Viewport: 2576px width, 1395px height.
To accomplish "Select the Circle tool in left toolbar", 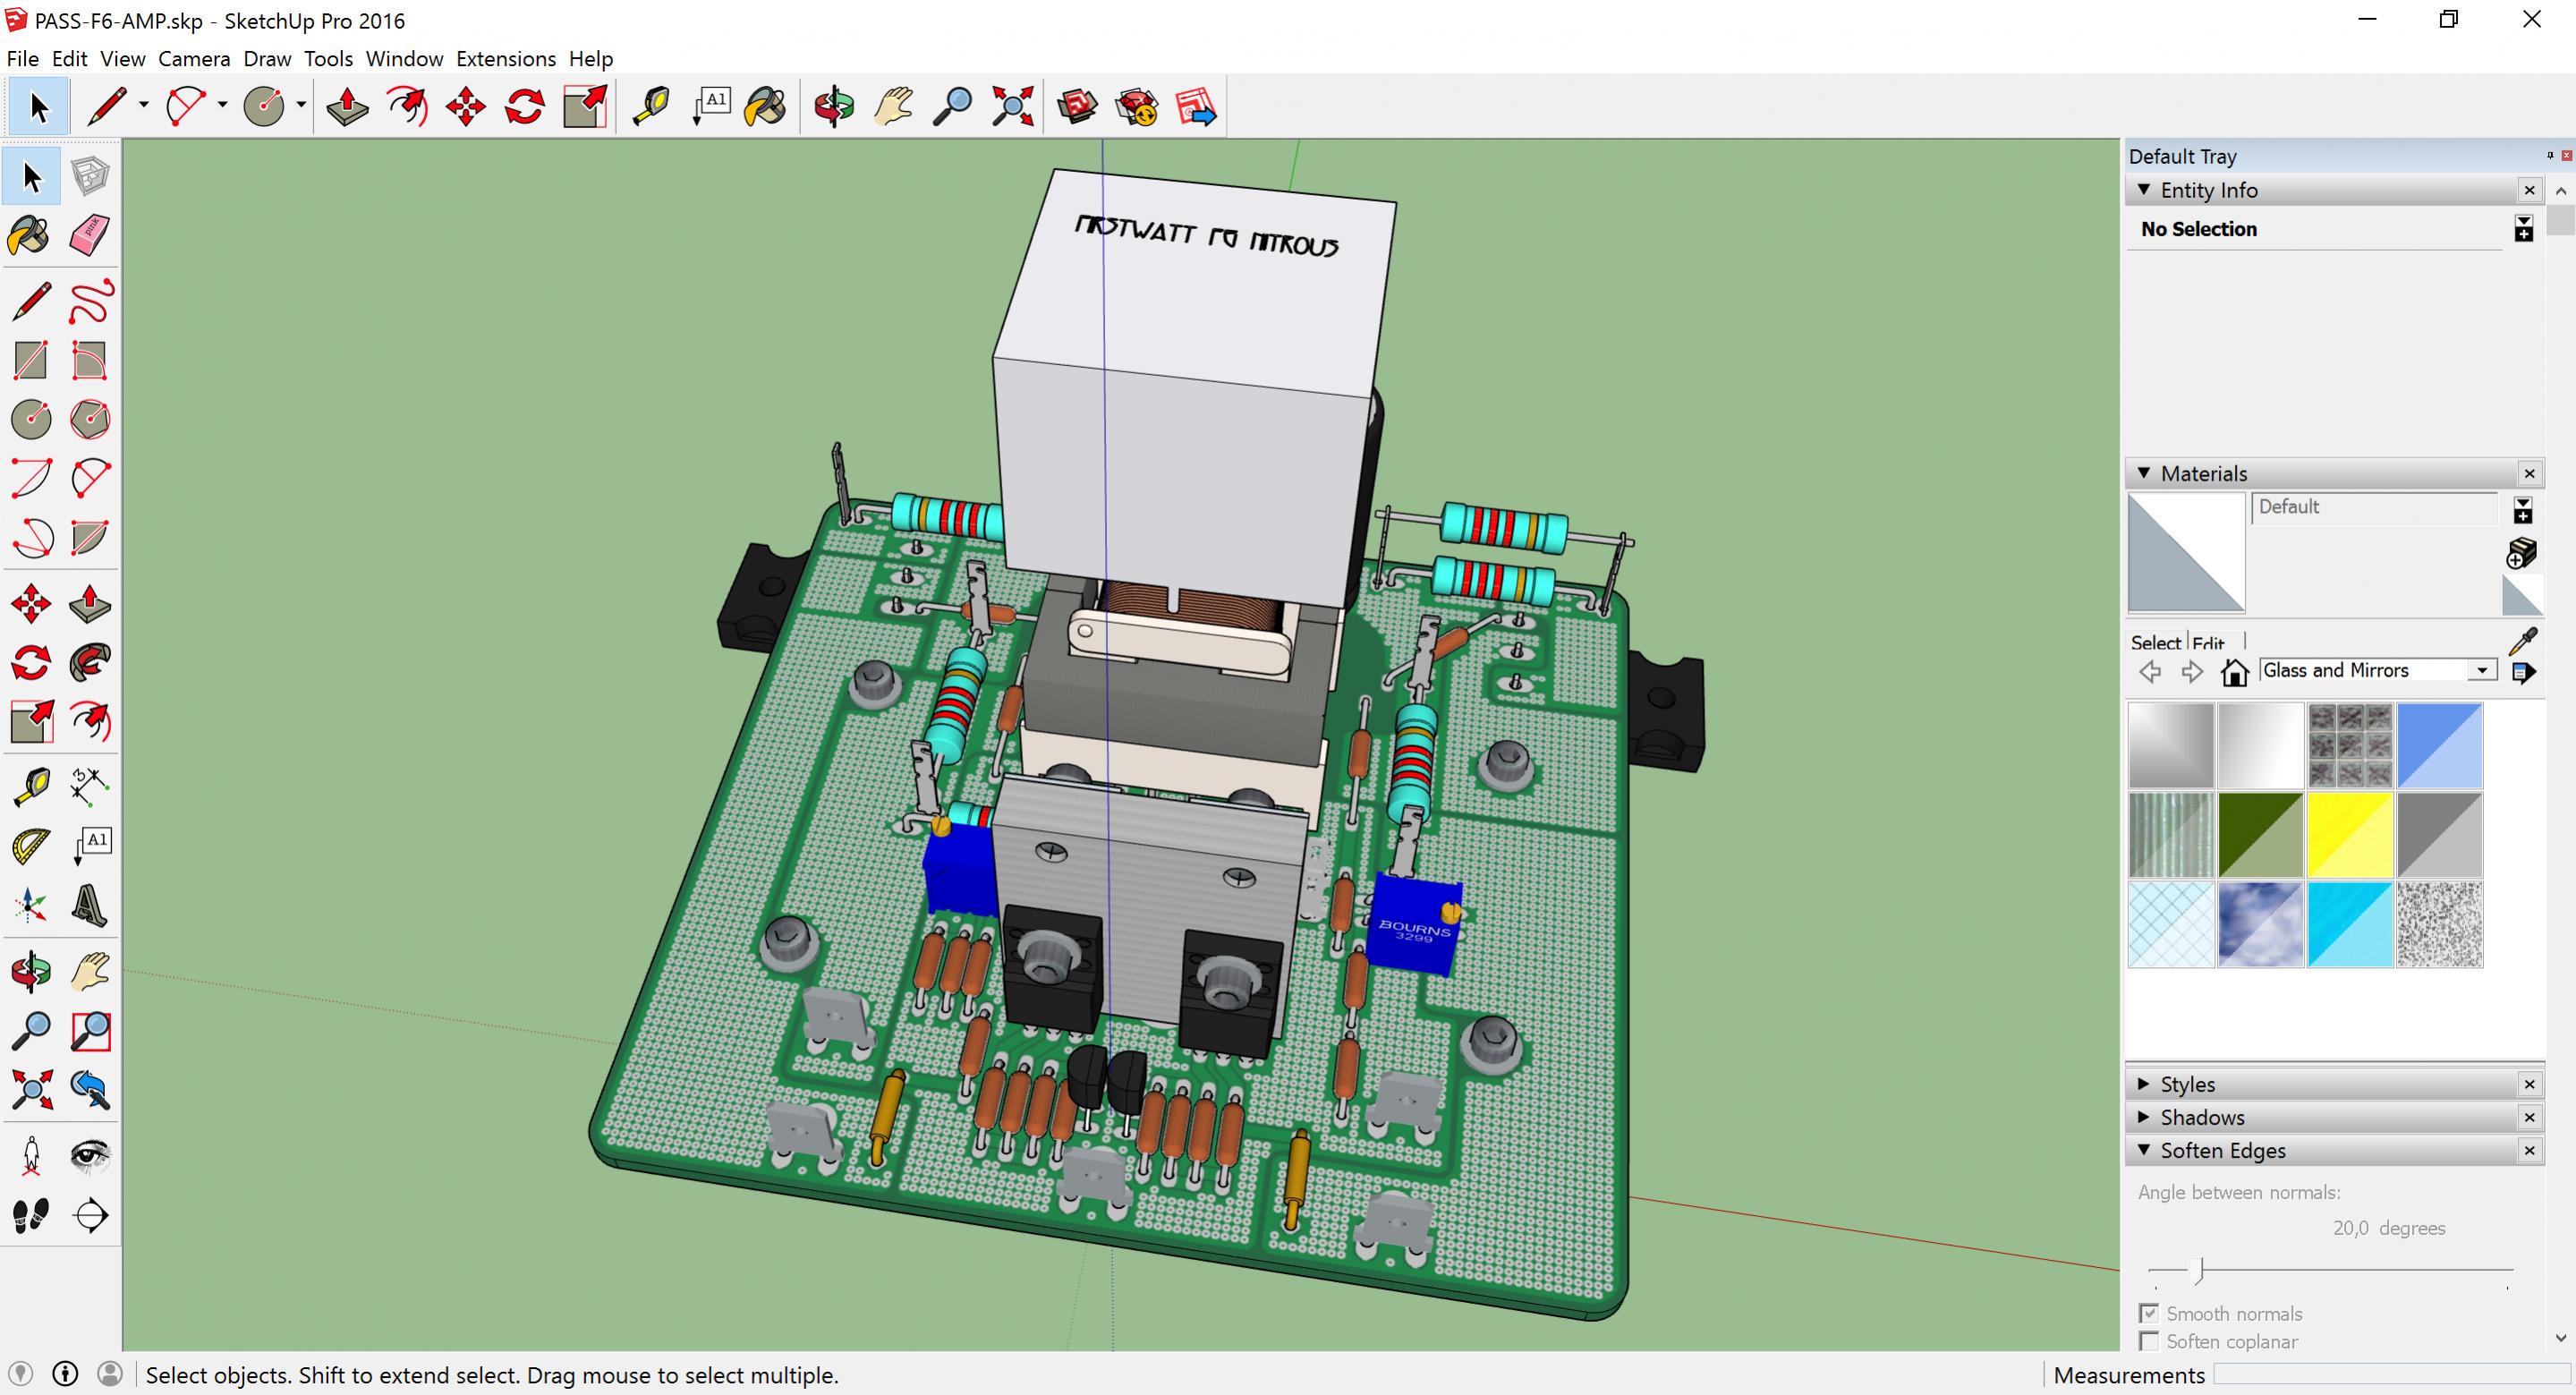I will pyautogui.click(x=31, y=419).
